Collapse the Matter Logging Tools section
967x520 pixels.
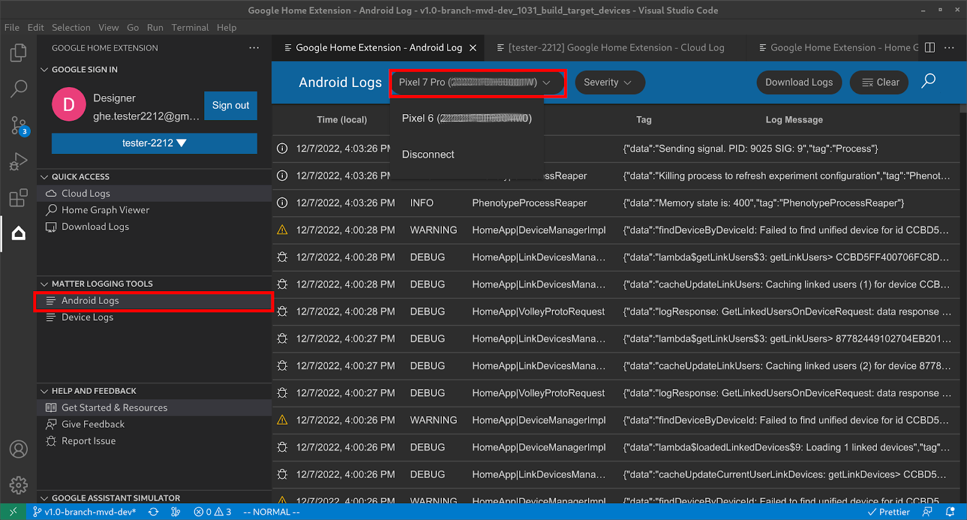coord(44,284)
